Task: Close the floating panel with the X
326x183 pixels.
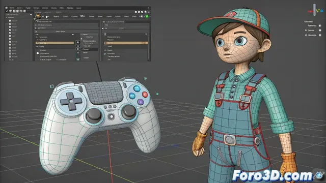Action: pyautogui.click(x=148, y=8)
